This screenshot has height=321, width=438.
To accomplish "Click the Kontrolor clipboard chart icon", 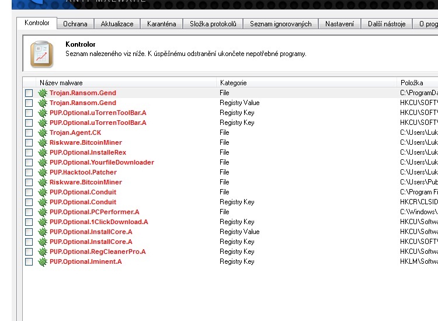I will [41, 54].
